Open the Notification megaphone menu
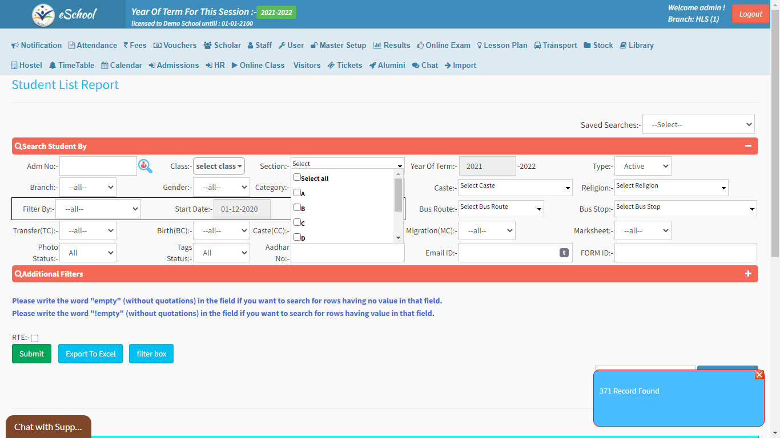This screenshot has width=780, height=438. pos(37,46)
